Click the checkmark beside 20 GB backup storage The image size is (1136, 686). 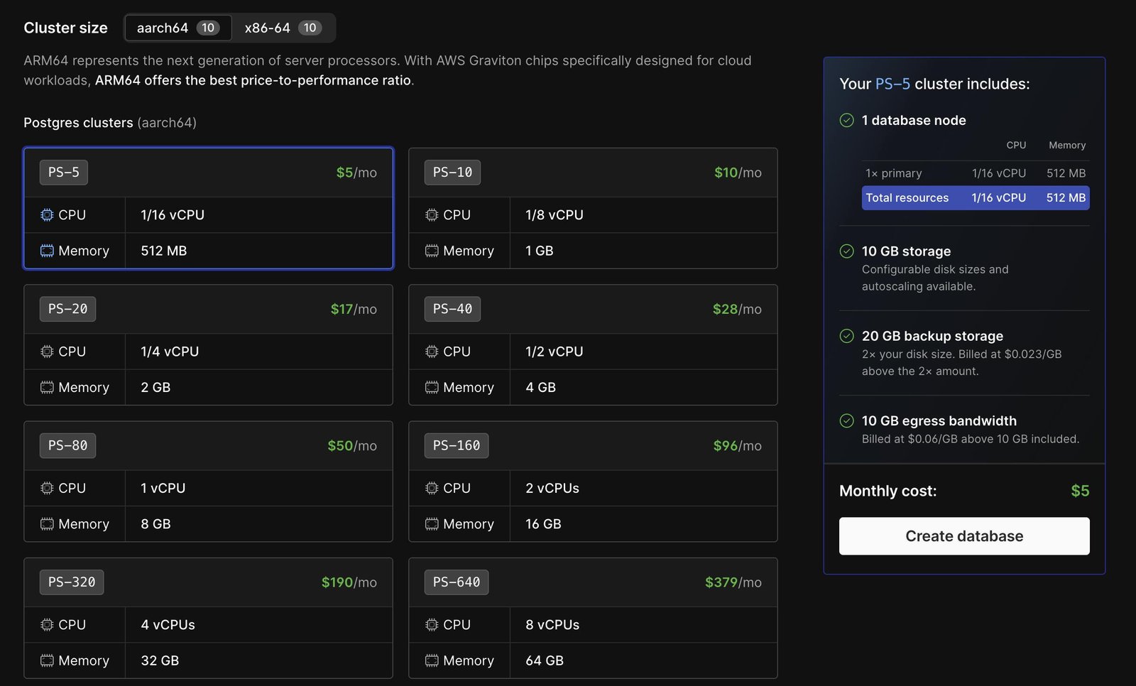tap(846, 336)
